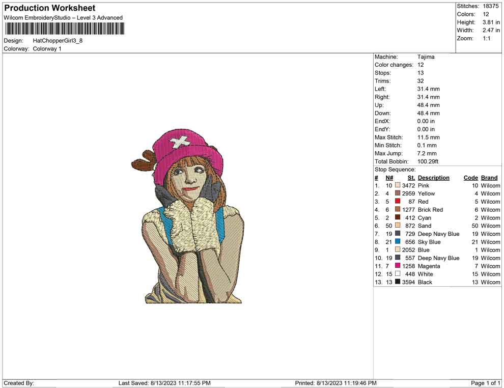Click the Black swatch in row 13

(398, 282)
